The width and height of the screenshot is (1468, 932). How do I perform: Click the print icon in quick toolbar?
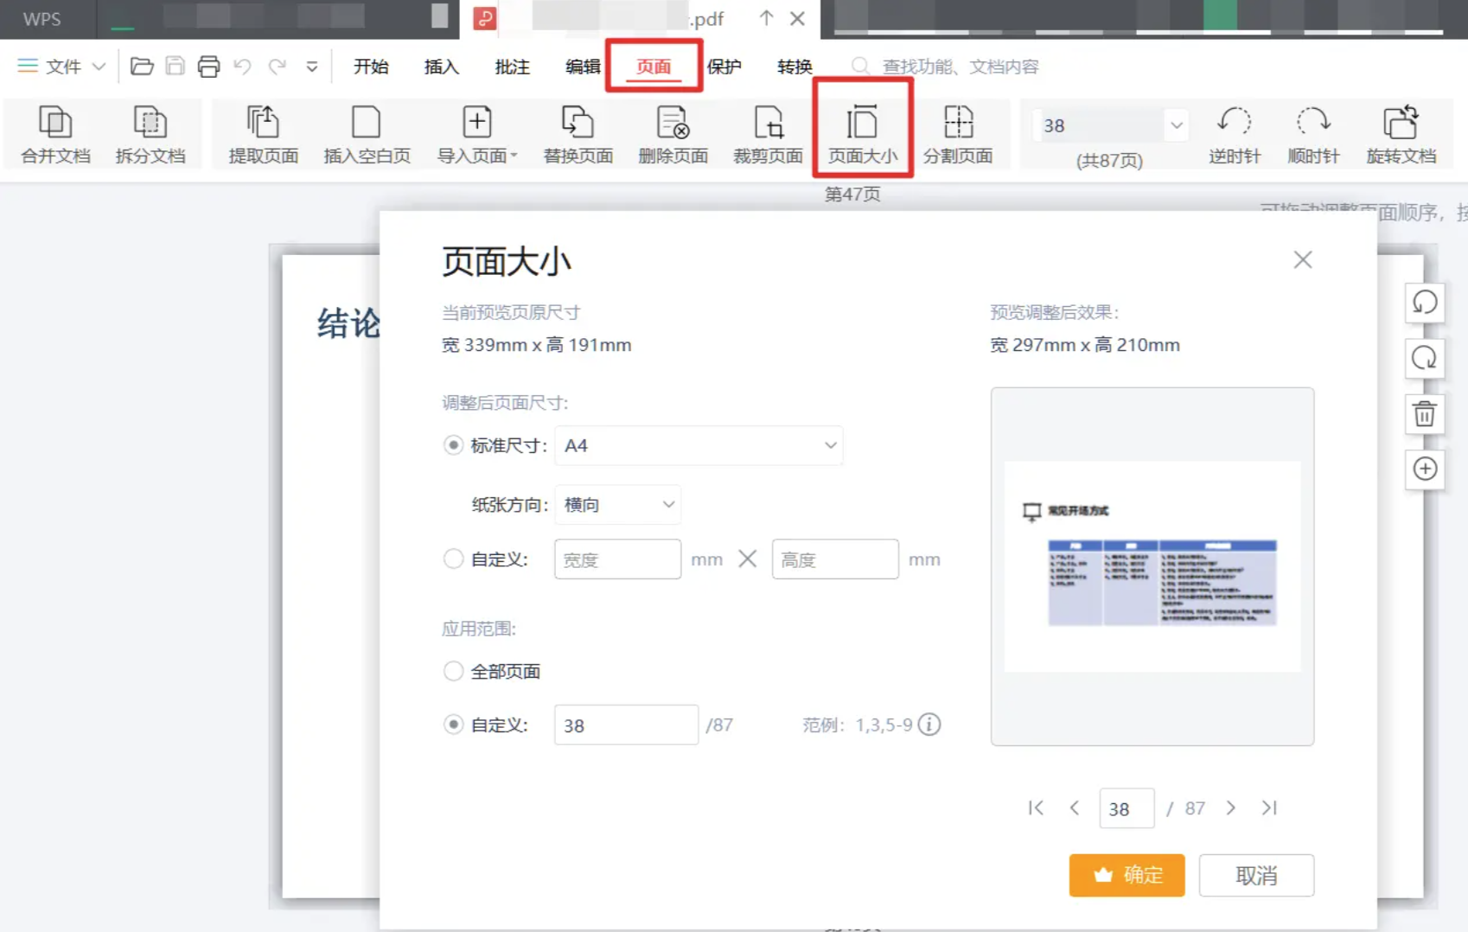pyautogui.click(x=208, y=67)
